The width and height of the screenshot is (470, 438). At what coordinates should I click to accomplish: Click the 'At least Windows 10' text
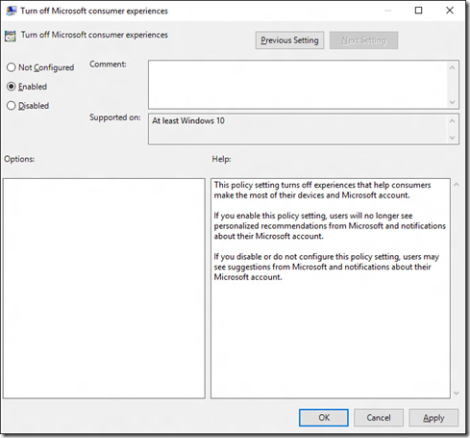point(188,121)
